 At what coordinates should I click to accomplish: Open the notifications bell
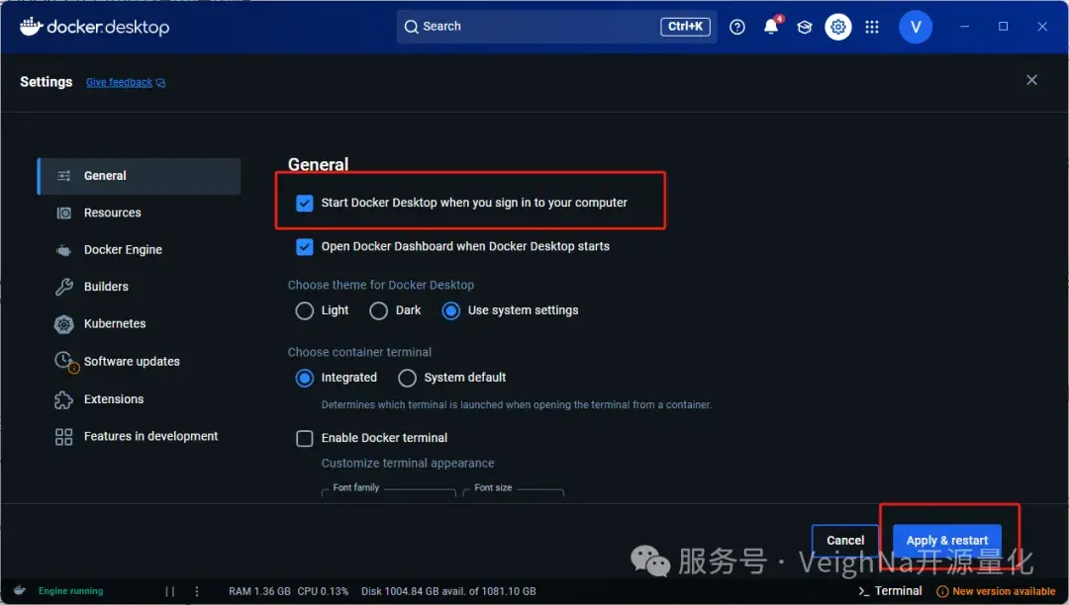pos(771,27)
